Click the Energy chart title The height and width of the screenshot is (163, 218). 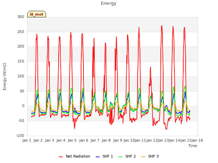(109, 3)
